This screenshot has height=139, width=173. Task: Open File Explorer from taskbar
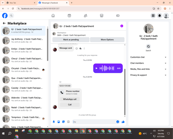17,131
